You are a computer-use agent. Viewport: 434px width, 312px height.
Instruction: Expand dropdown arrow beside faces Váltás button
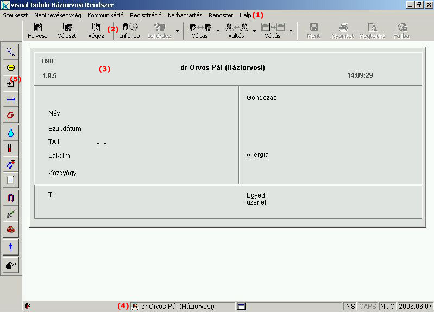218,31
